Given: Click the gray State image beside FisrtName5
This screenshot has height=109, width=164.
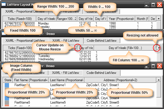Looking at the screenshot, I should (7, 102).
